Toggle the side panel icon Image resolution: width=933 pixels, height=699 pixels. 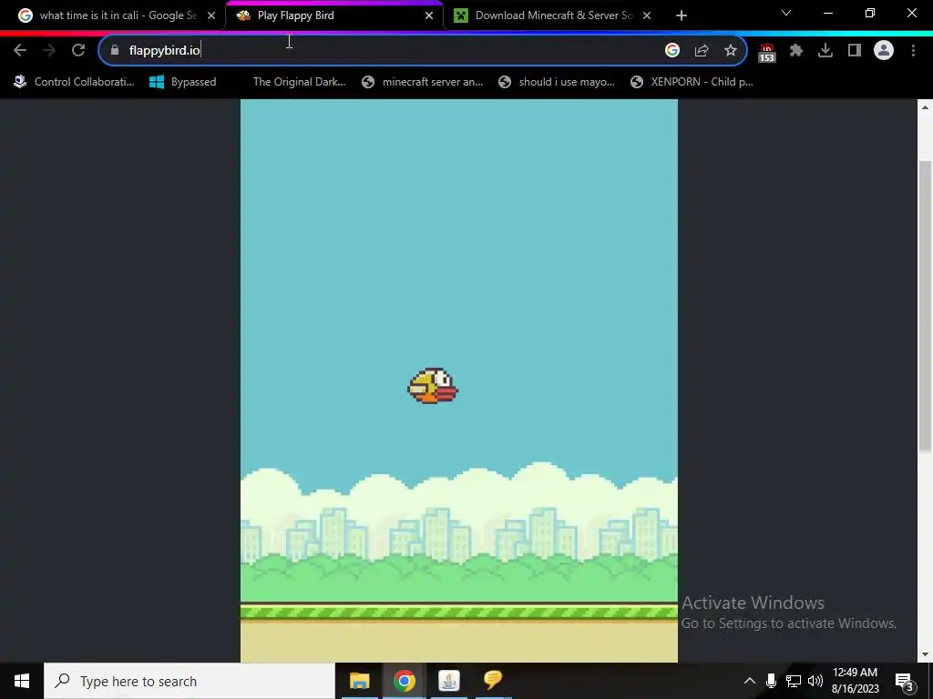click(855, 51)
